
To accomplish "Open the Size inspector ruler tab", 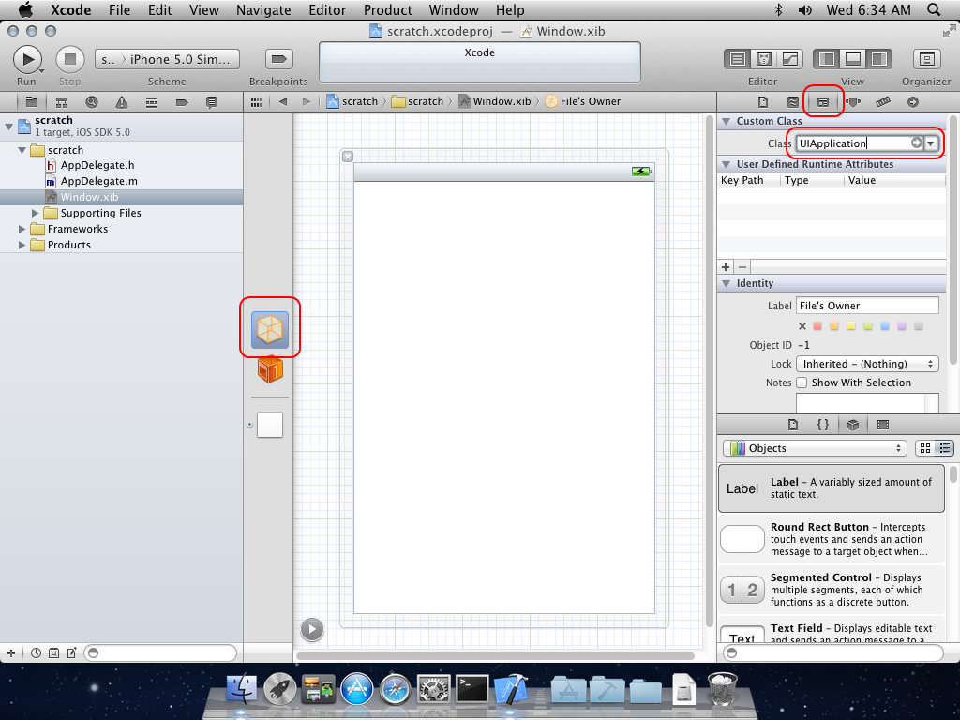I will tap(882, 101).
